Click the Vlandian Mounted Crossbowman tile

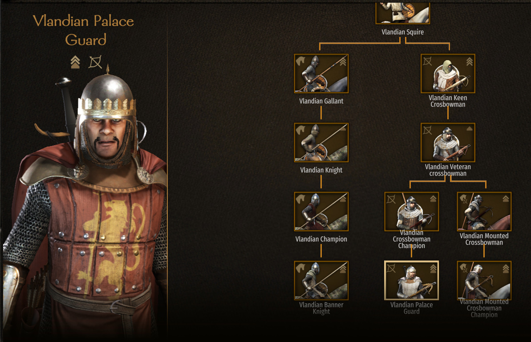[x=484, y=212]
